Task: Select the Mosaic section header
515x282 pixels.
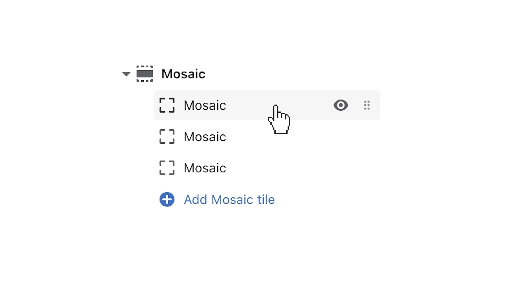Action: [x=183, y=74]
